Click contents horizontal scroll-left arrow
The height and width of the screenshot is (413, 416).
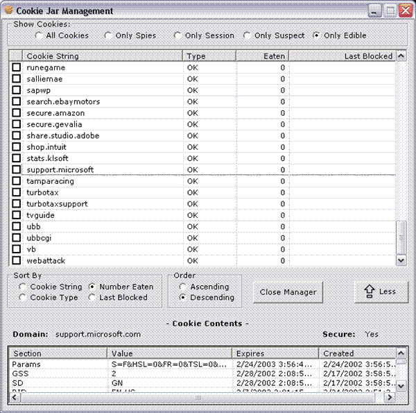pyautogui.click(x=15, y=398)
